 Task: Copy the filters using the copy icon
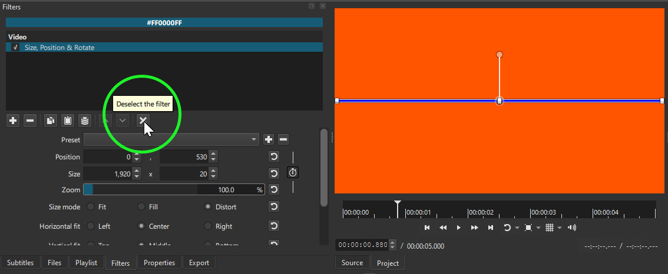click(51, 121)
